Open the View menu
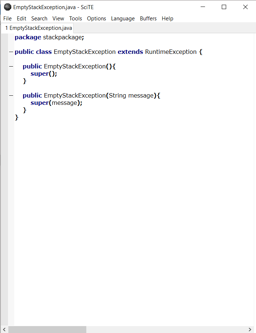This screenshot has width=256, height=333. (x=58, y=19)
